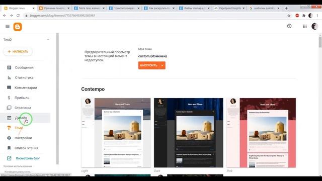
Task: Bookmark this page with star icon
Action: coord(289,16)
